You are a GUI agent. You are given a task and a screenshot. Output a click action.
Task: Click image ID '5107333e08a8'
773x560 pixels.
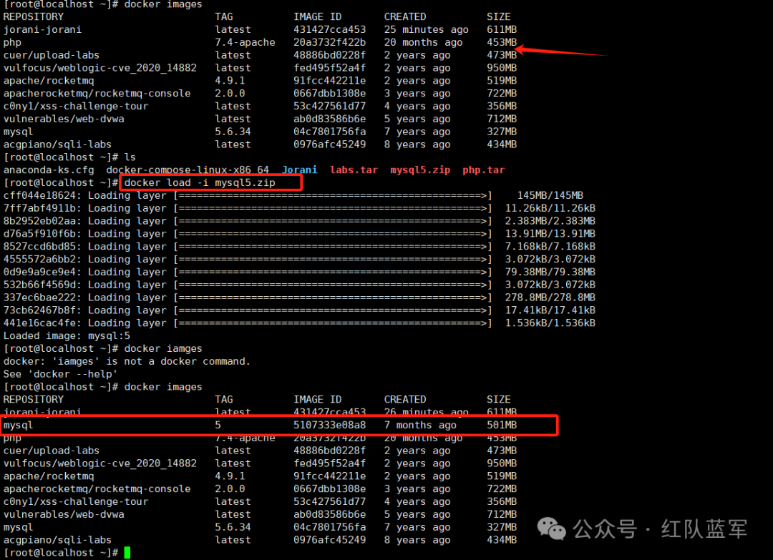pyautogui.click(x=330, y=425)
